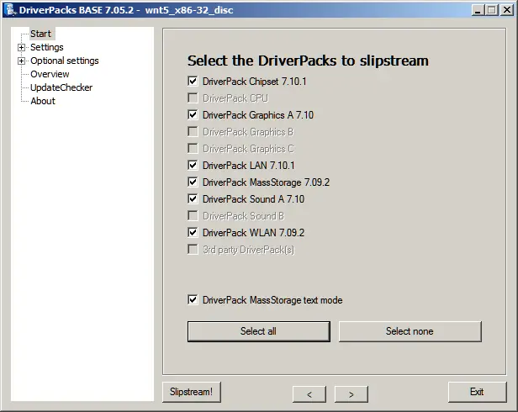Open the Overview page
This screenshot has width=518, height=412.
coord(50,74)
